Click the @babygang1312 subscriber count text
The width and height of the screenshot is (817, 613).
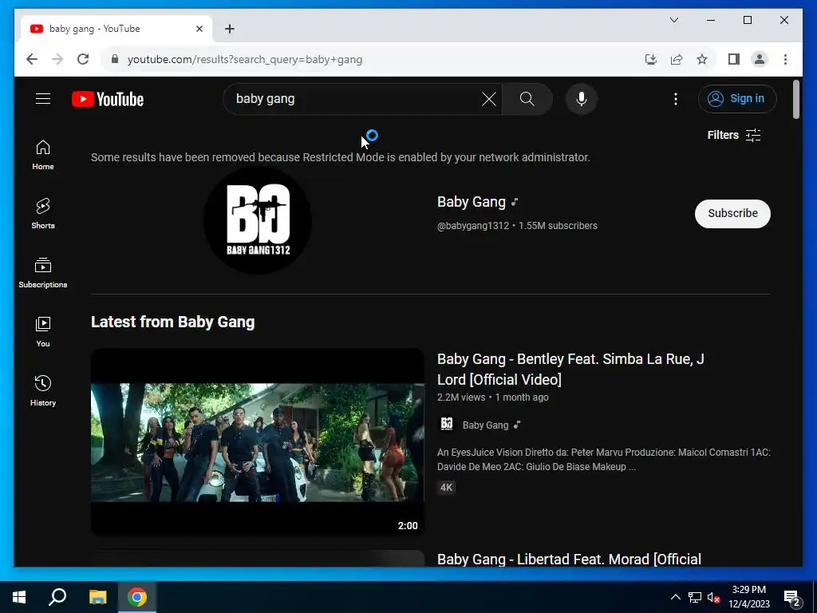[517, 226]
